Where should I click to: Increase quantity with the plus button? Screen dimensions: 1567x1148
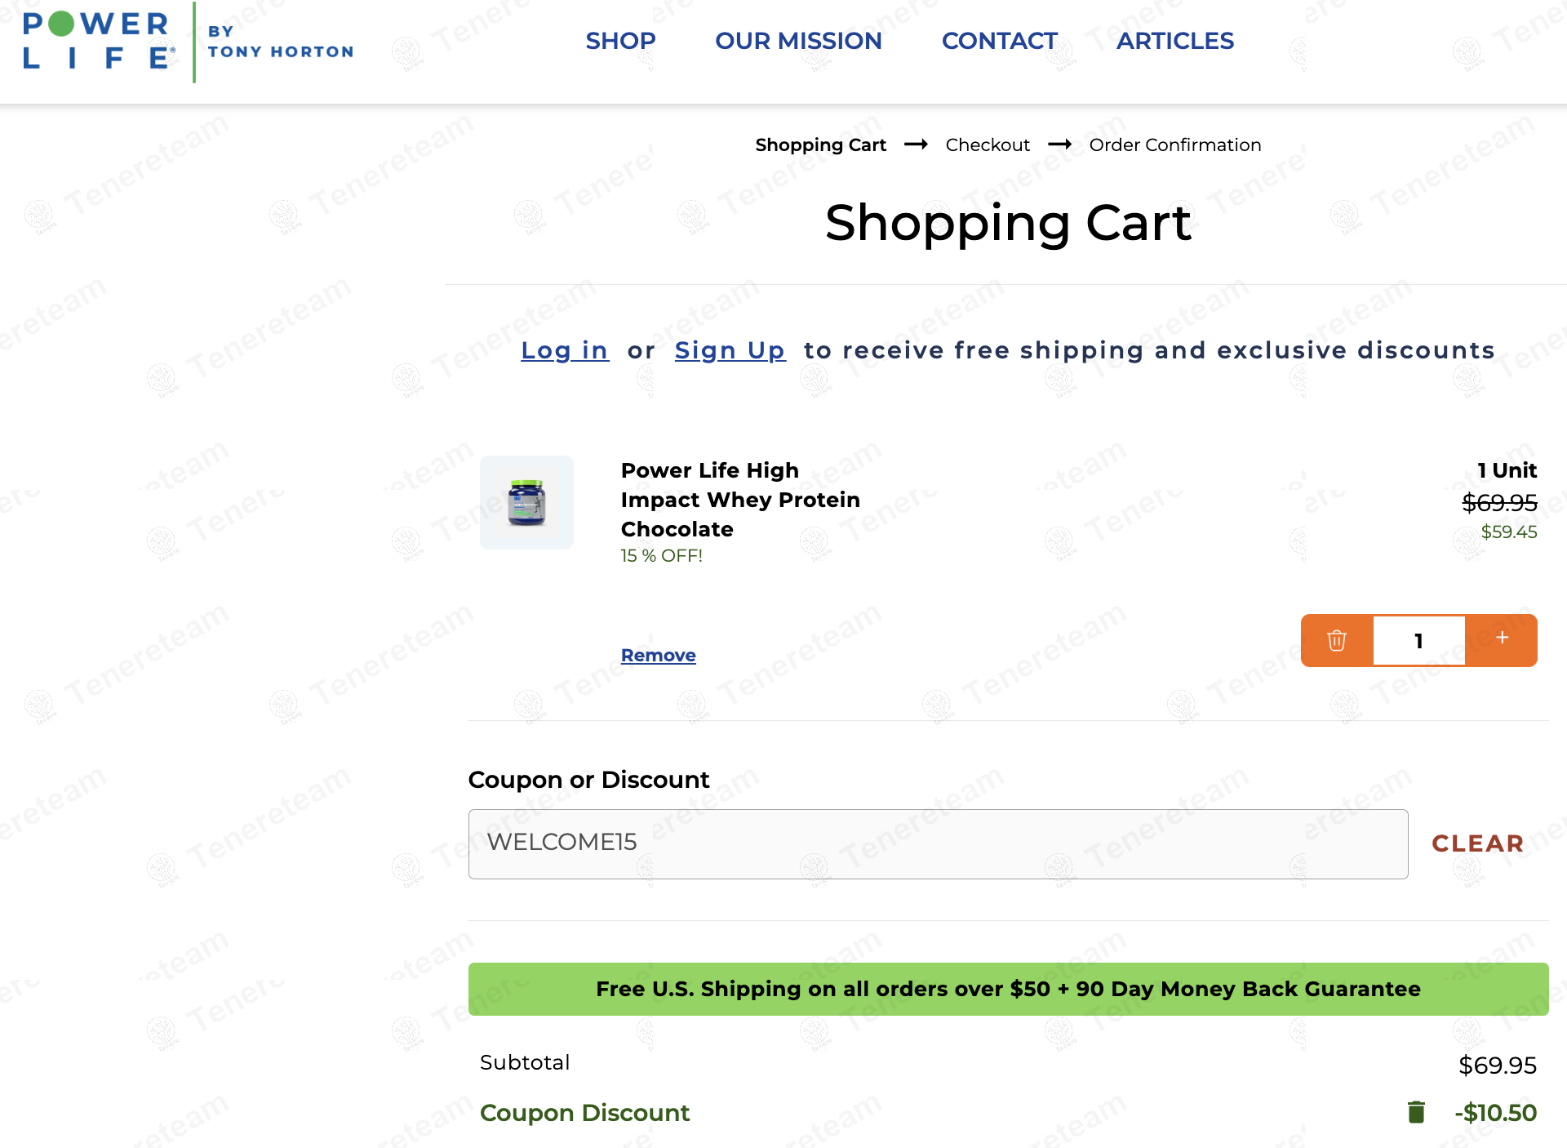[x=1502, y=639]
